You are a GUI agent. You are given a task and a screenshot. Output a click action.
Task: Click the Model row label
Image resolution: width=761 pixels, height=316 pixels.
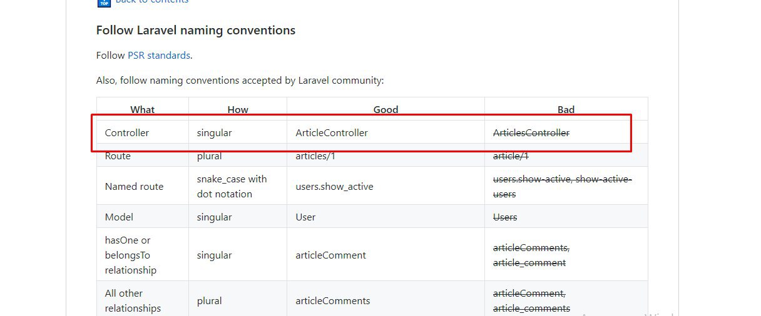click(x=119, y=217)
